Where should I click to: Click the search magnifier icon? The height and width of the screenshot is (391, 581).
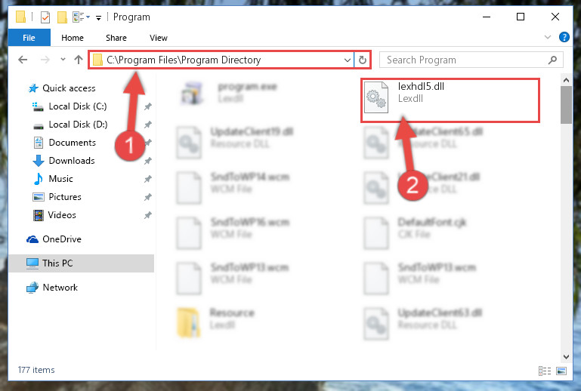click(552, 60)
